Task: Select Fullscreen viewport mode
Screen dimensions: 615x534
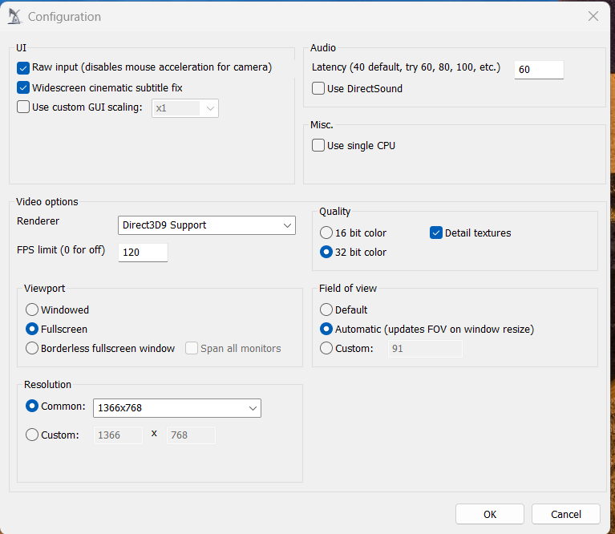Action: tap(32, 329)
